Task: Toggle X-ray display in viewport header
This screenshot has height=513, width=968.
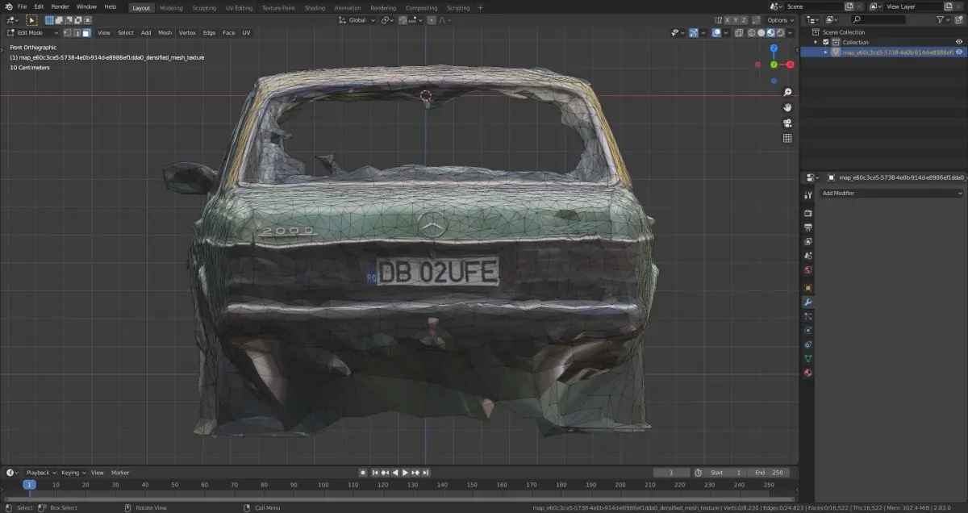Action: coord(738,33)
